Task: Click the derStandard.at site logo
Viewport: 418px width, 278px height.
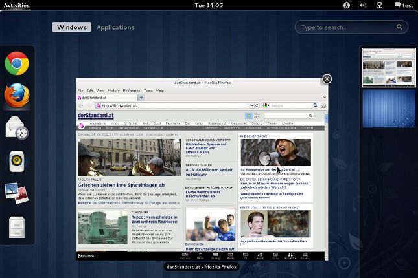Action: pyautogui.click(x=96, y=116)
